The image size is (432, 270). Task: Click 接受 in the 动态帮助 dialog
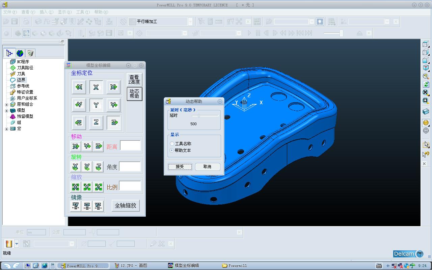(x=180, y=167)
